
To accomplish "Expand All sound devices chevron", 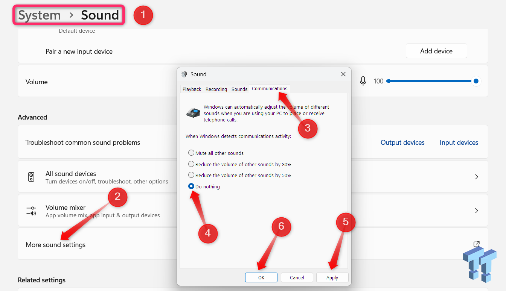I will (477, 177).
